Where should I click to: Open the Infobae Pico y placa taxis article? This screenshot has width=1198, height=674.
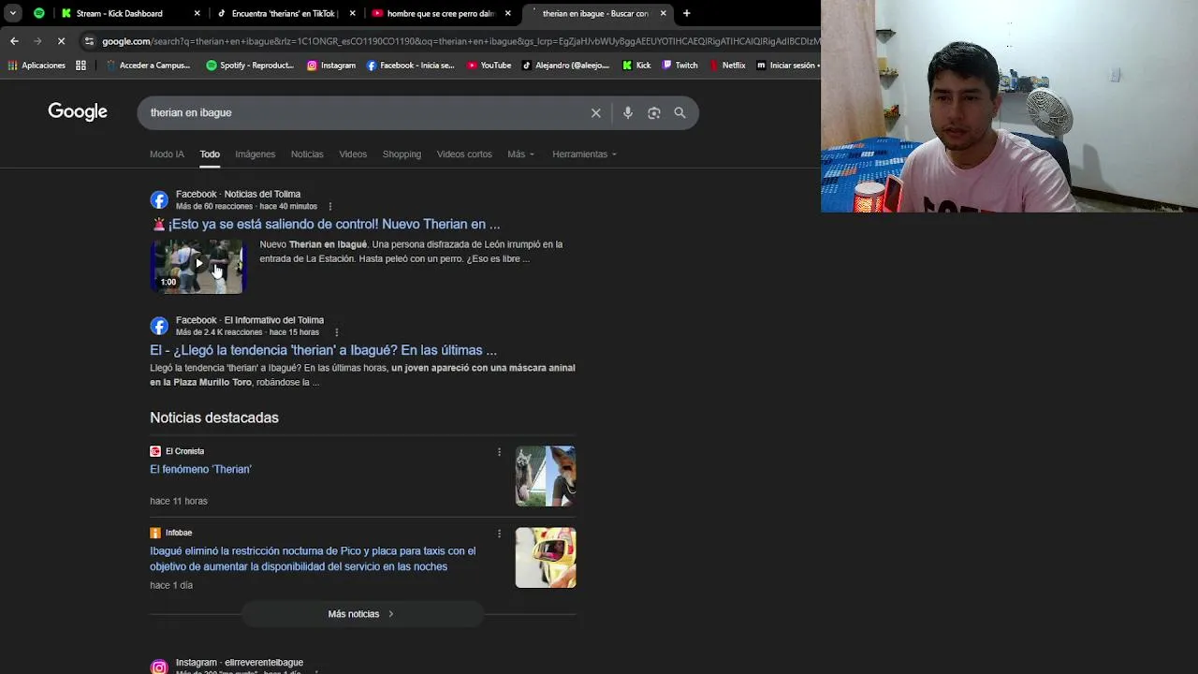pyautogui.click(x=313, y=559)
